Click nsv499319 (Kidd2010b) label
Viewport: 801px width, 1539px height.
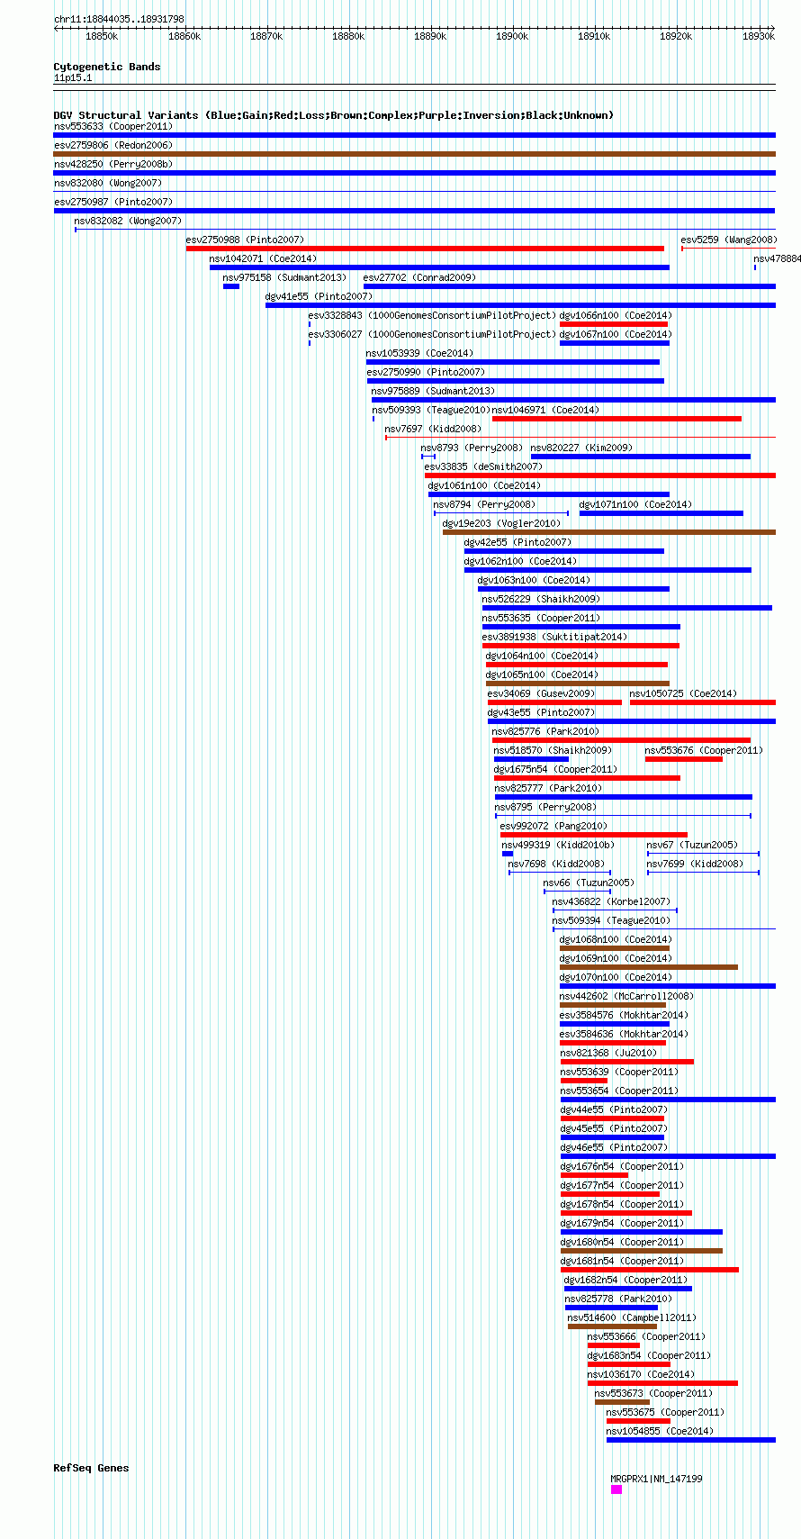pyautogui.click(x=558, y=845)
